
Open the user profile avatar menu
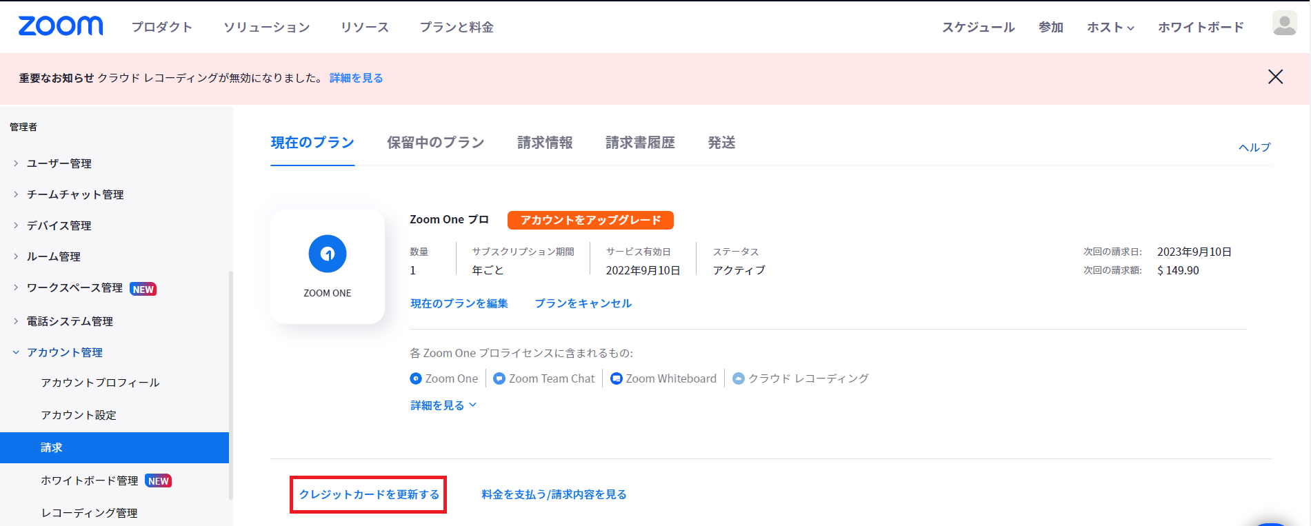click(x=1283, y=24)
